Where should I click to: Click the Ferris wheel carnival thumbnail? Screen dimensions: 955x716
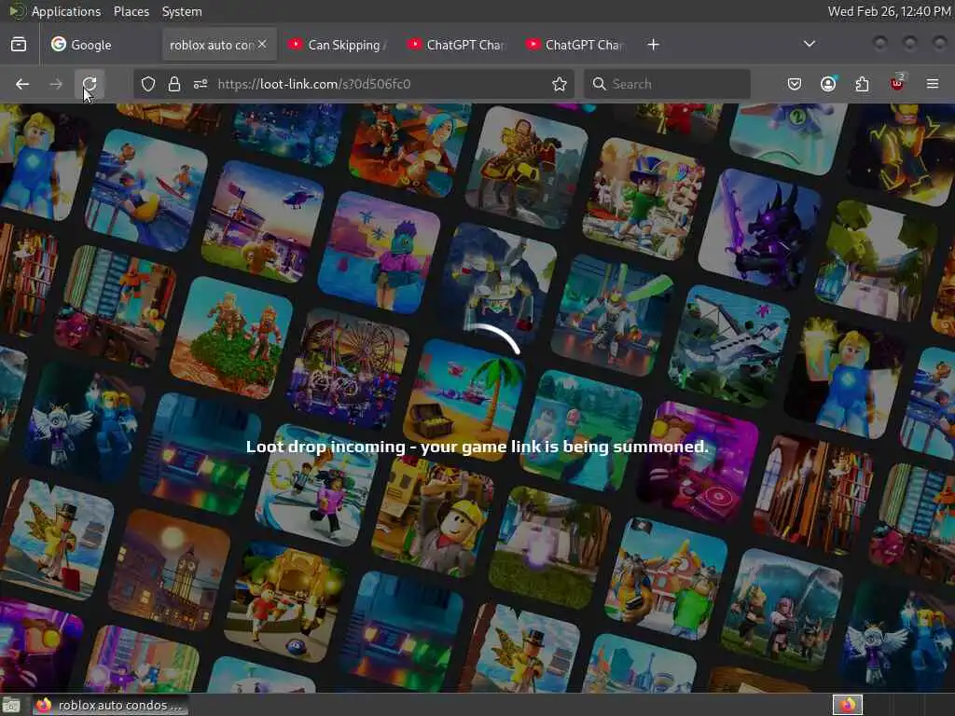click(349, 369)
